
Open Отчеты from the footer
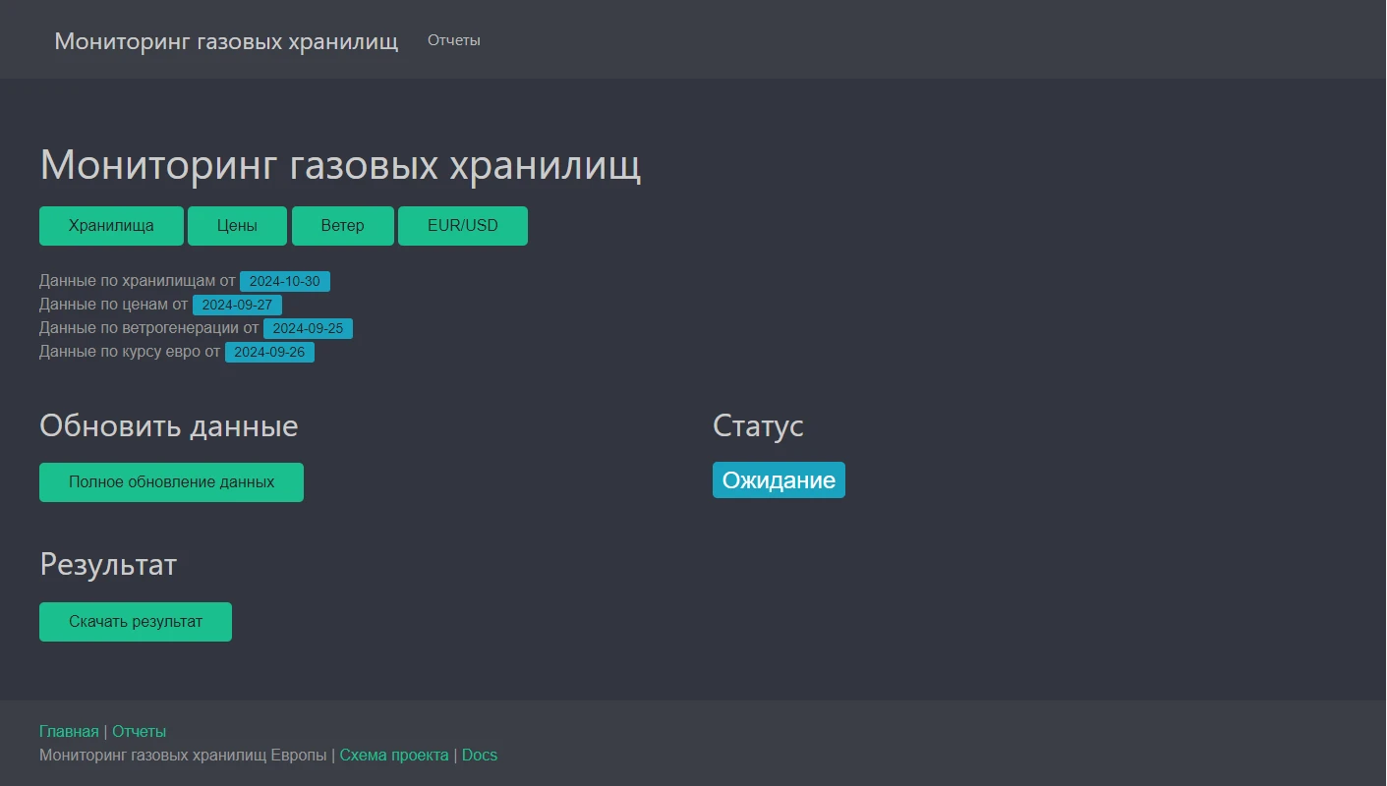pos(139,731)
